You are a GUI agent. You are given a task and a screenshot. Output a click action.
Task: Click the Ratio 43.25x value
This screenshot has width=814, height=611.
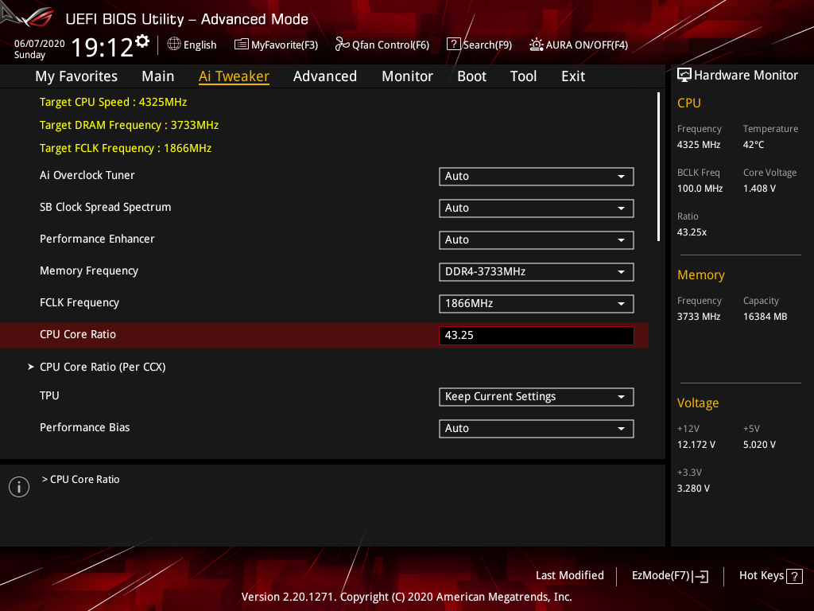pos(692,232)
